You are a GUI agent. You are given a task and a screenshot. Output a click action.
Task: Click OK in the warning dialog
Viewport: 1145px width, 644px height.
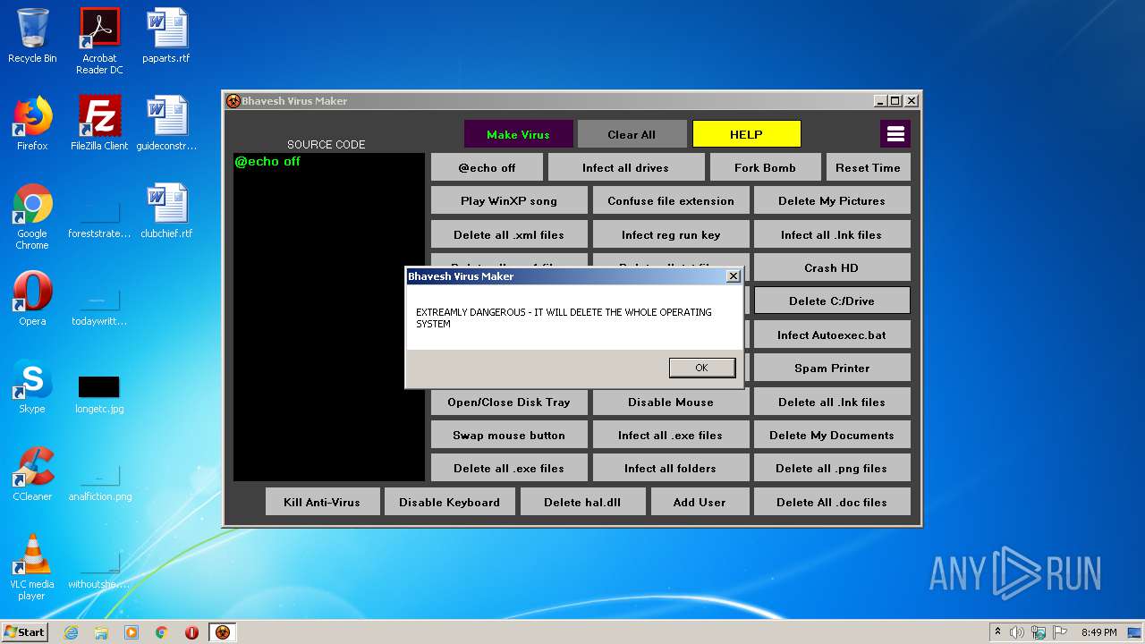[702, 368]
